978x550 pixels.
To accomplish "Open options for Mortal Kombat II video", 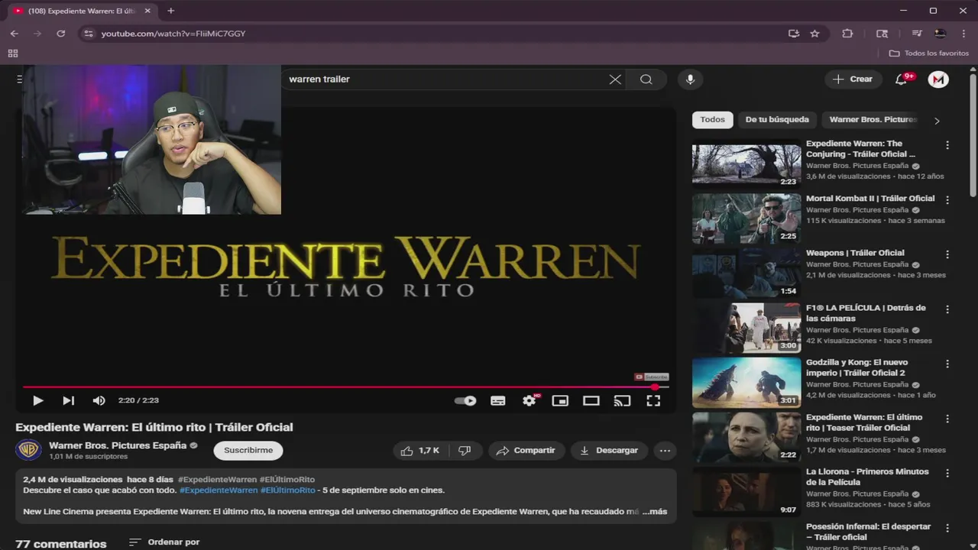I will 947,200.
